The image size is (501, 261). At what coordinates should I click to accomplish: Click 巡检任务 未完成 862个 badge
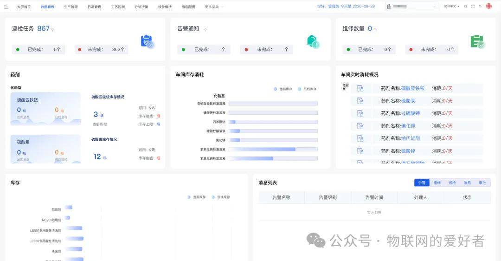(101, 50)
